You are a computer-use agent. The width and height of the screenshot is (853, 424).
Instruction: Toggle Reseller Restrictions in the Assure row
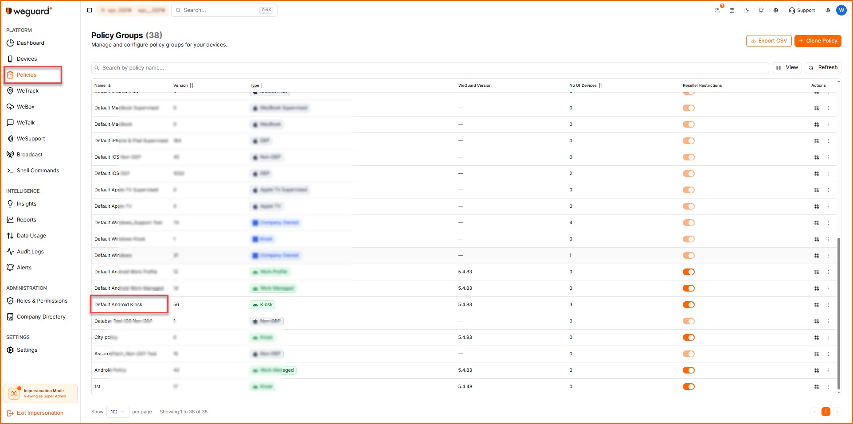click(689, 354)
